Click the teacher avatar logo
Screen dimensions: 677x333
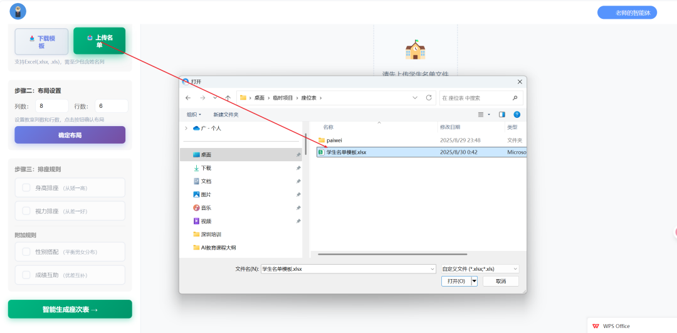pos(18,11)
